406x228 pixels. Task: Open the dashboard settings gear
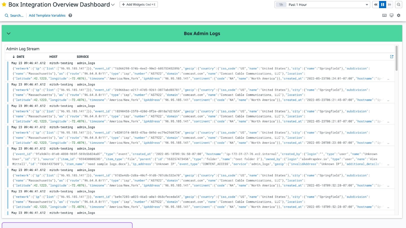[x=399, y=15]
